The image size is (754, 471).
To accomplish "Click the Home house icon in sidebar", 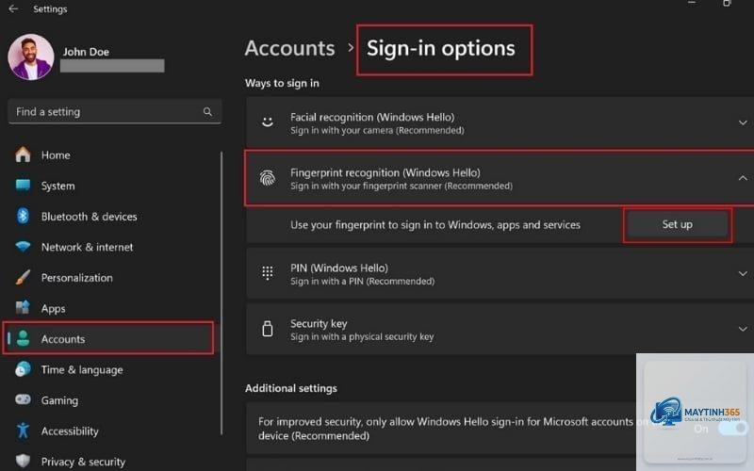I will tap(23, 154).
